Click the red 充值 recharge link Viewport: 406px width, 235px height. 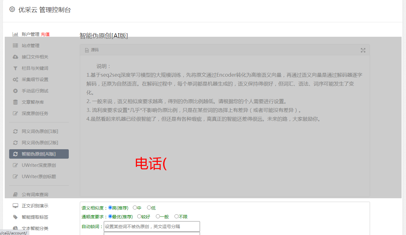click(x=45, y=34)
